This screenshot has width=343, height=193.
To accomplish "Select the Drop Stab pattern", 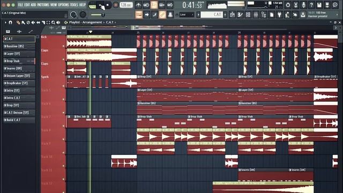I will pyautogui.click(x=19, y=61).
